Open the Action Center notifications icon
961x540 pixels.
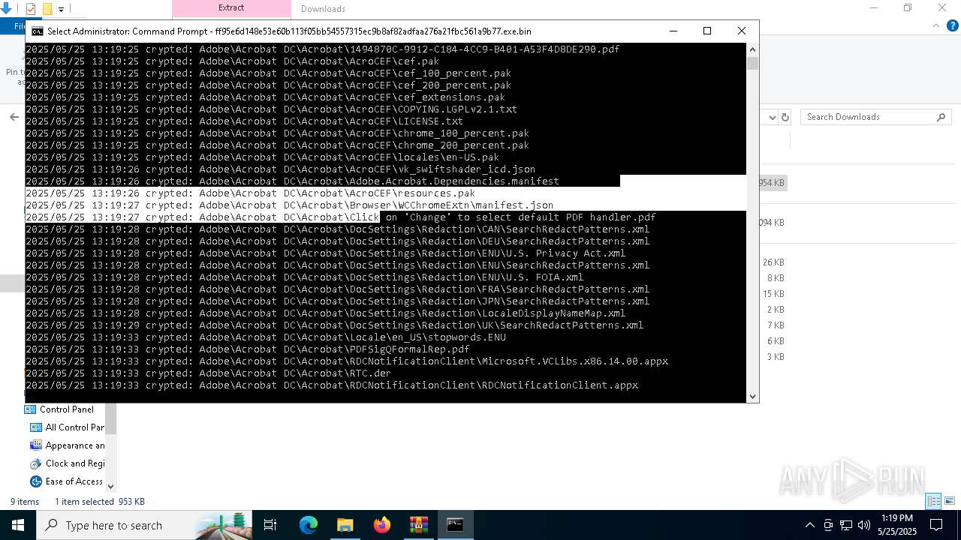point(937,525)
